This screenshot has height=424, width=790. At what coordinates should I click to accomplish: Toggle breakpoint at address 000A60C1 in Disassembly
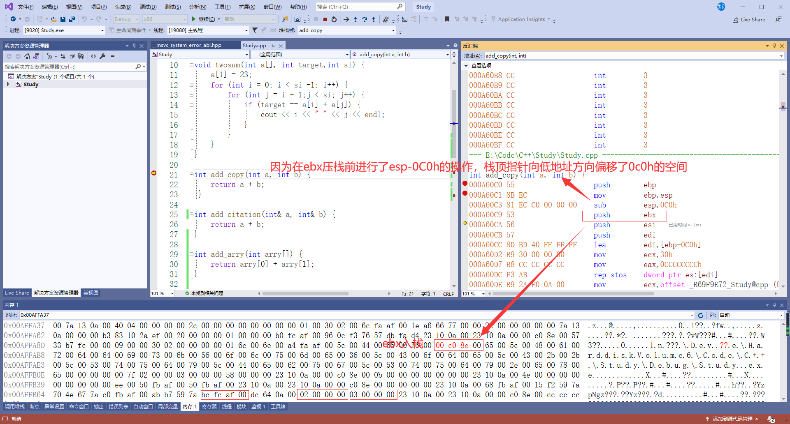pyautogui.click(x=465, y=193)
